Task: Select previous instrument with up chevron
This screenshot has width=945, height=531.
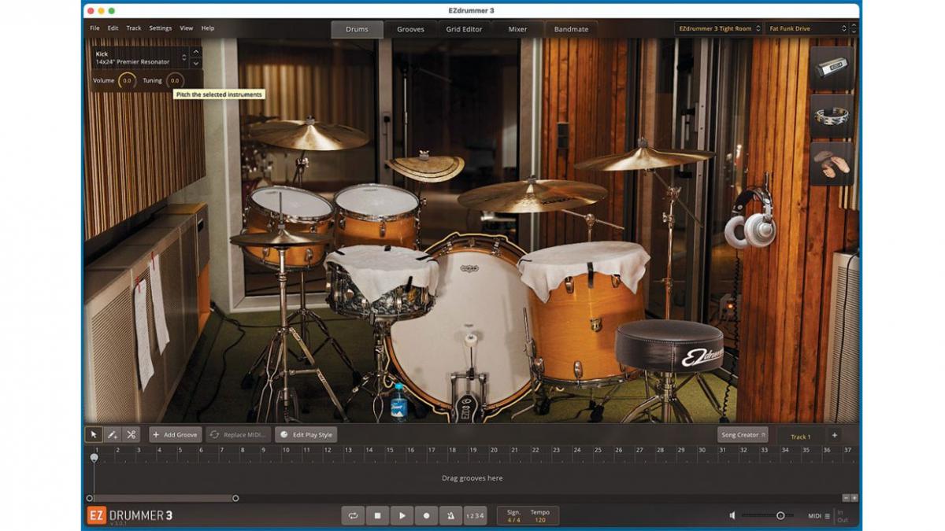Action: point(196,52)
